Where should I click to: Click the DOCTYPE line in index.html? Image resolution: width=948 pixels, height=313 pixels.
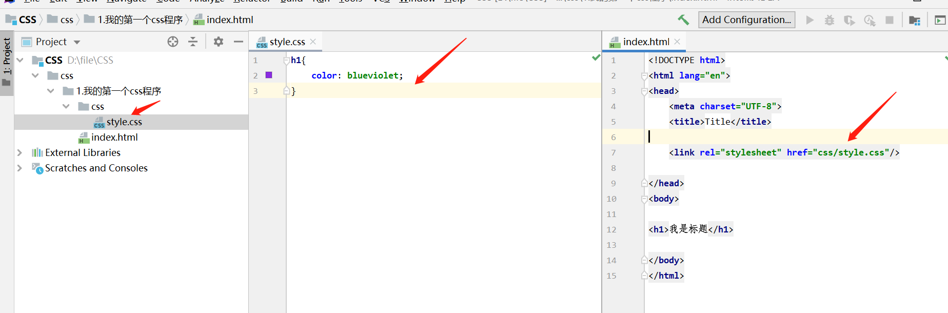coord(686,60)
